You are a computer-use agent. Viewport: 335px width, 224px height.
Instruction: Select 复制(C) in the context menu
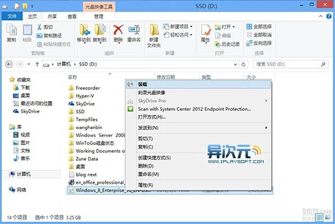pyautogui.click(x=198, y=147)
